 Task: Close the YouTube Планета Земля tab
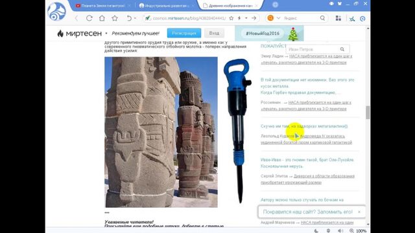coord(129,6)
